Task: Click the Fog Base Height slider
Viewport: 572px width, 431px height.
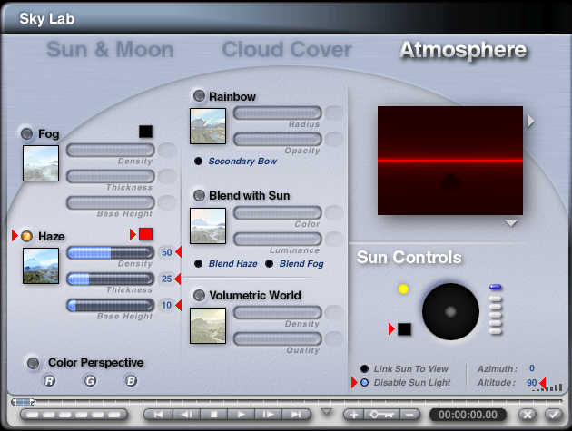Action: tap(111, 202)
